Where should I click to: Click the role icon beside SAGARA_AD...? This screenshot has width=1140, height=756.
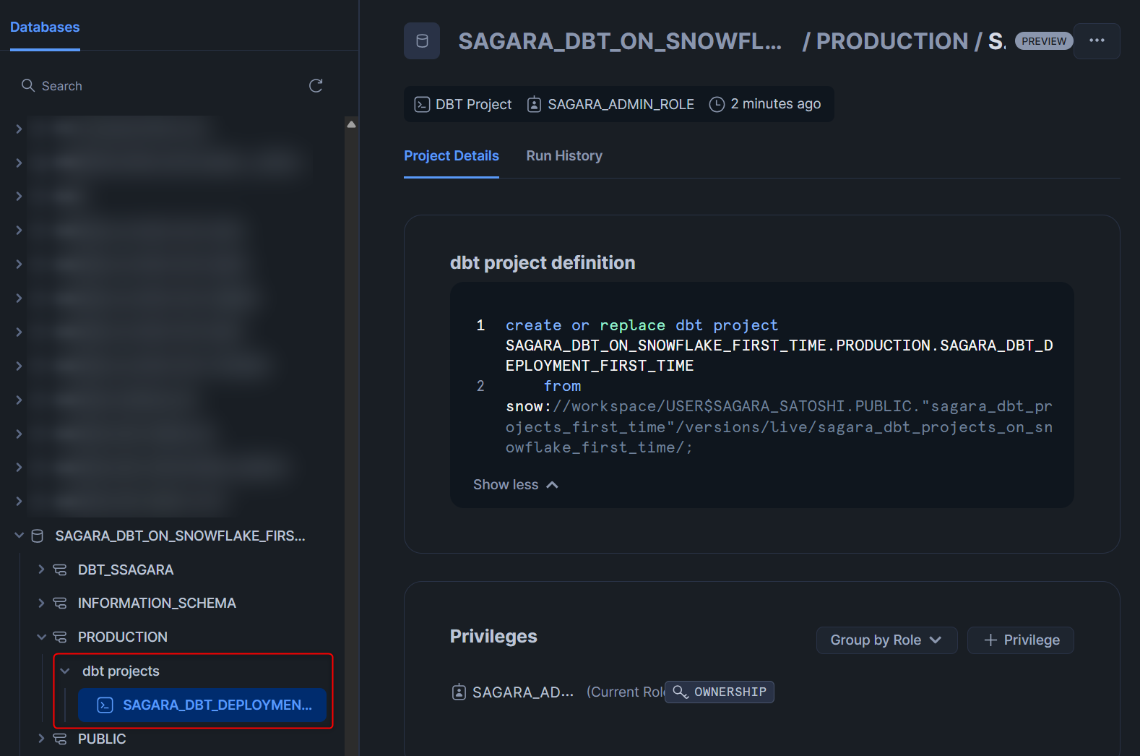click(459, 692)
